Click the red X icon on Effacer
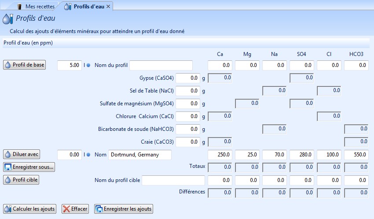This screenshot has height=219, width=374. tap(66, 209)
